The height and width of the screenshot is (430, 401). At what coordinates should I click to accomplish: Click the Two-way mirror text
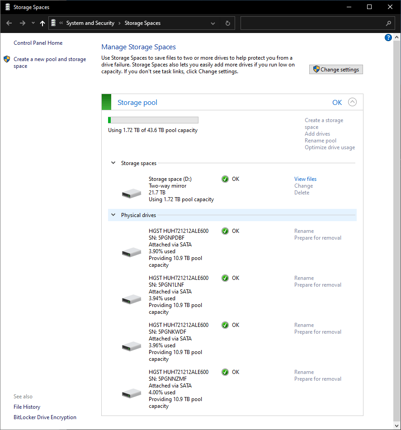click(168, 186)
